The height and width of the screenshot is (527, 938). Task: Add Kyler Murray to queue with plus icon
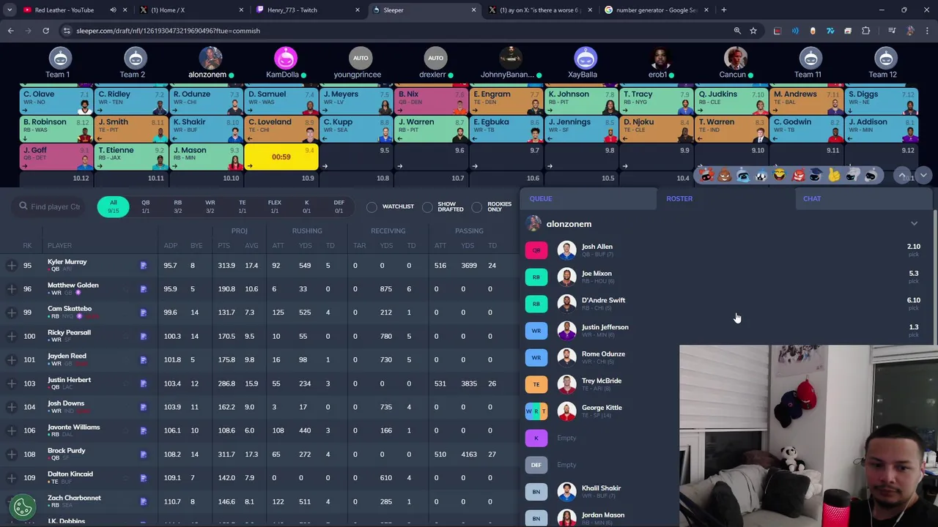pyautogui.click(x=12, y=266)
